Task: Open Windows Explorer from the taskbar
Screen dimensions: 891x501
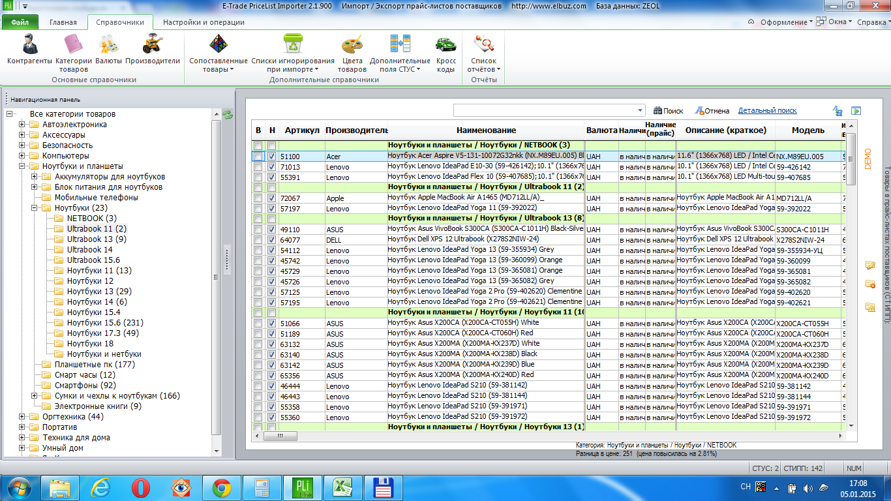Action: click(60, 487)
